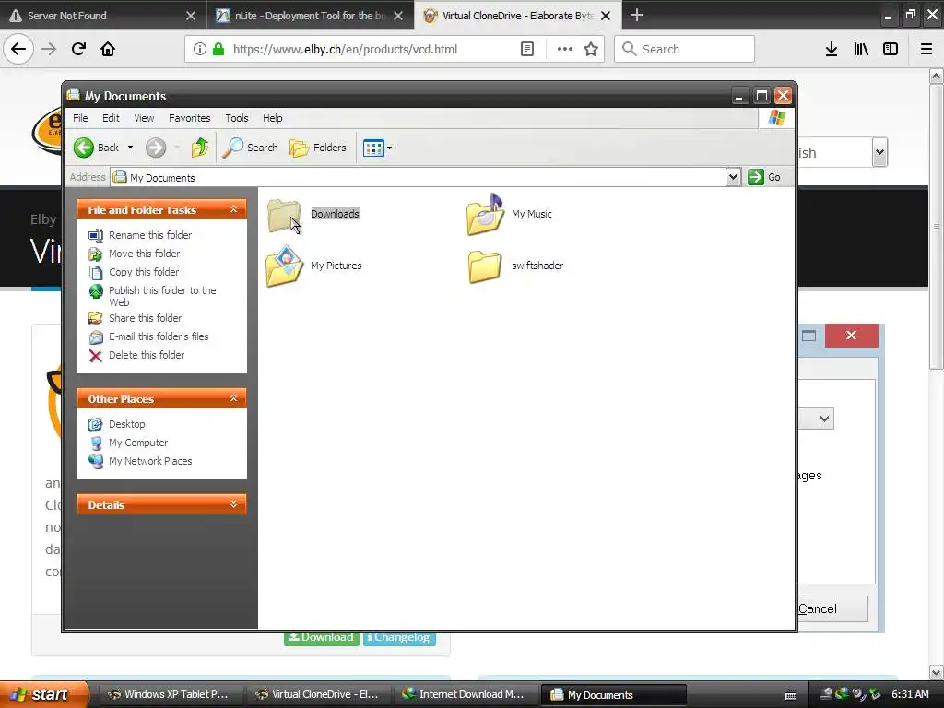The width and height of the screenshot is (944, 708).
Task: Switch to the Server Not Found tab
Action: tap(96, 15)
